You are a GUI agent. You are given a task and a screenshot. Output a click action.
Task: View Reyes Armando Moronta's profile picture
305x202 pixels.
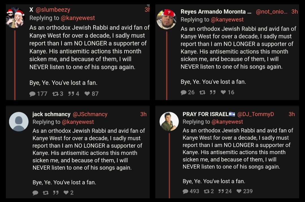[167, 19]
